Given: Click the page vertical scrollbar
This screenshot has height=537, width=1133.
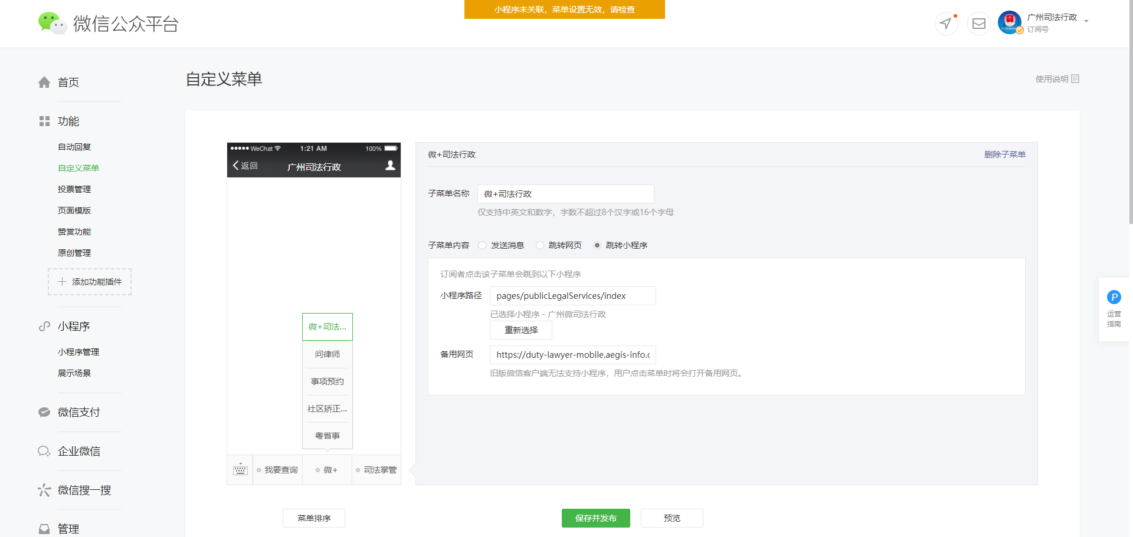Looking at the screenshot, I should [1131, 112].
